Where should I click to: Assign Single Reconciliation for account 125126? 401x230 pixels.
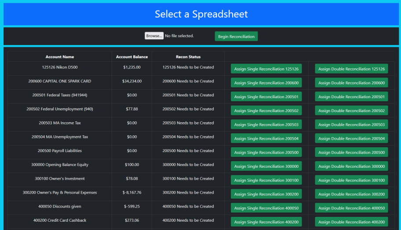coord(266,69)
